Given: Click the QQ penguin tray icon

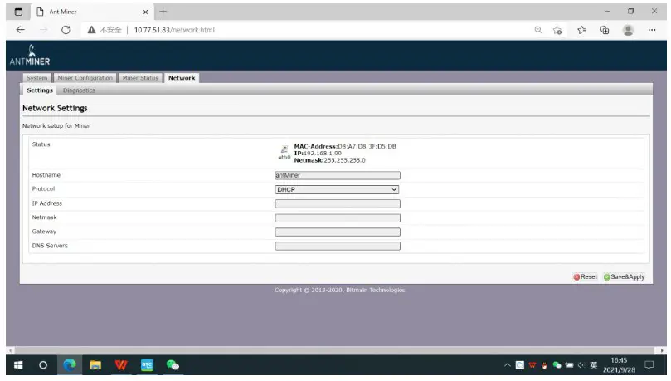Looking at the screenshot, I should point(544,365).
